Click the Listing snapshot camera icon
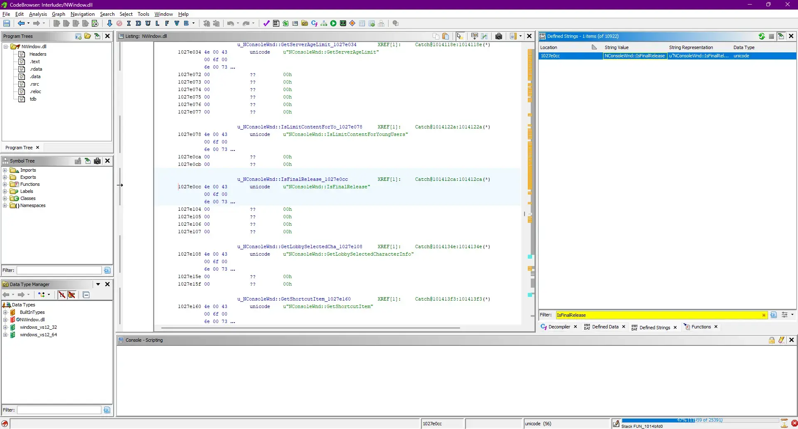The width and height of the screenshot is (798, 429). pyautogui.click(x=499, y=36)
